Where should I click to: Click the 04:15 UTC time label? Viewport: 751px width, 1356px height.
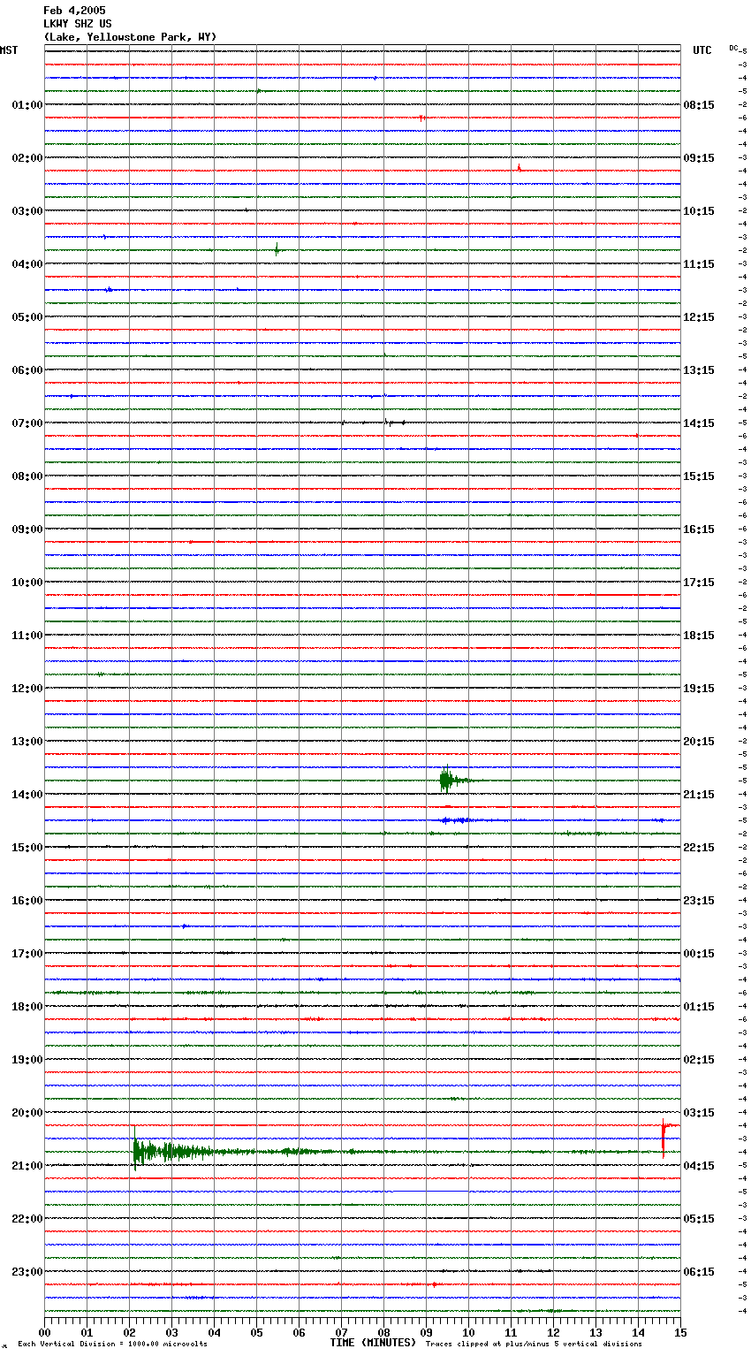point(699,1166)
